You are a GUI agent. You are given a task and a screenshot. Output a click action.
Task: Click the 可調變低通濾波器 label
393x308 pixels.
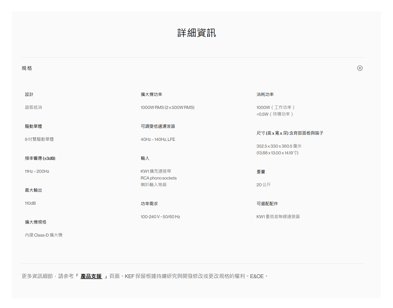pyautogui.click(x=158, y=126)
